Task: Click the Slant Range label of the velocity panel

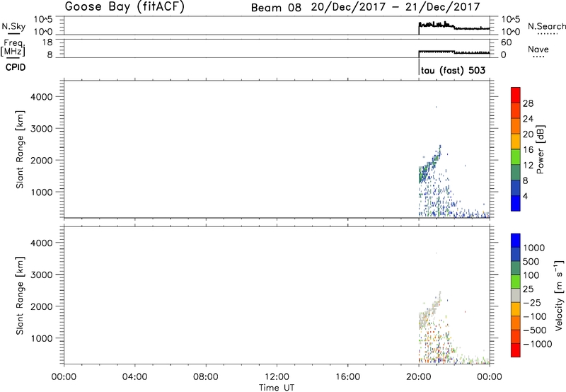Action: click(20, 296)
